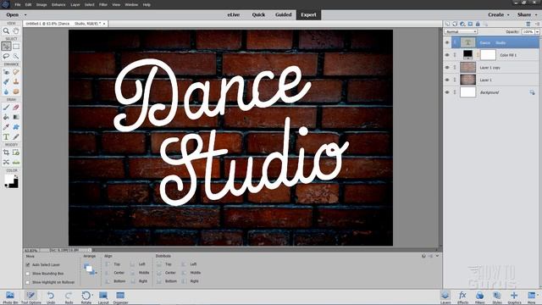The image size is (542, 305).
Task: Hide the Dance Studio text layer
Action: coord(447,42)
